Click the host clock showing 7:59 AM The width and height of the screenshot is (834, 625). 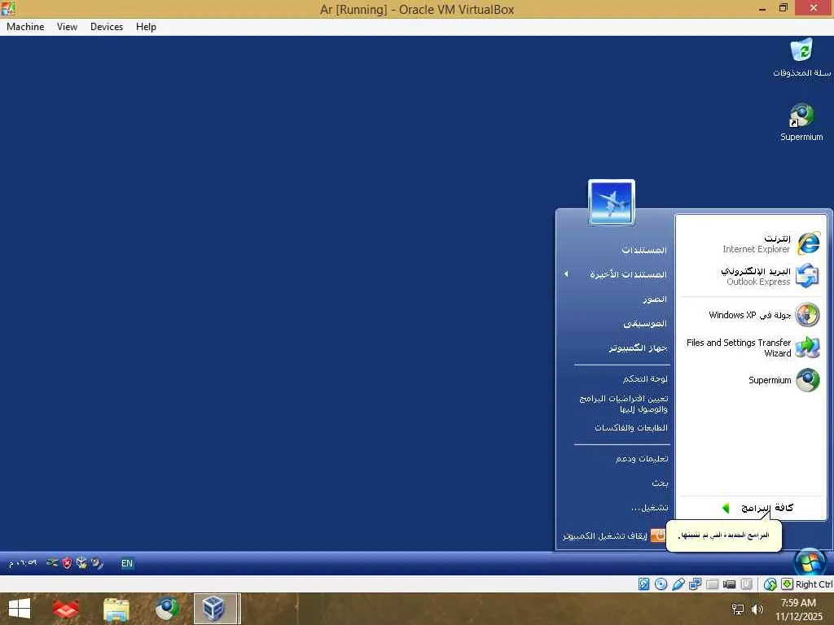(x=798, y=609)
